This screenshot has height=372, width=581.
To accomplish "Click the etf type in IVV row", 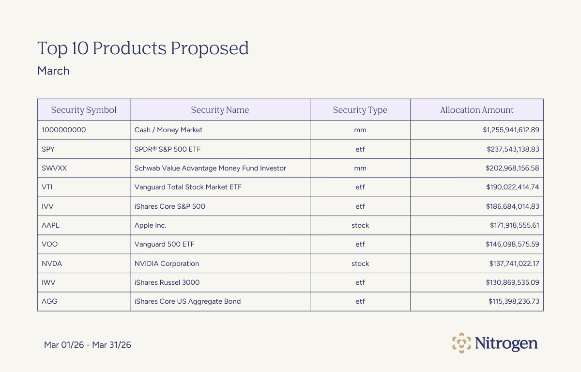I will point(360,206).
